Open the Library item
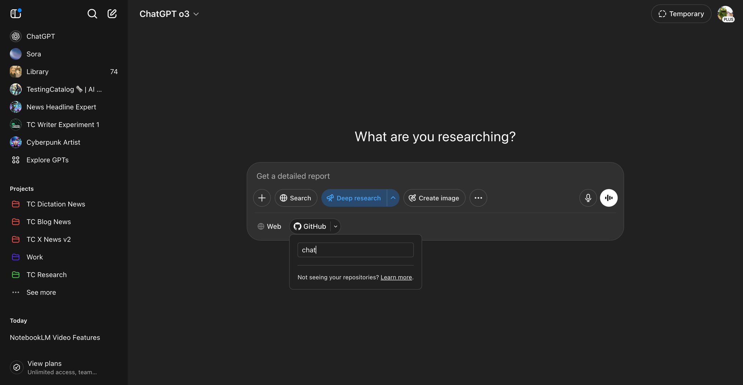Screen dimensions: 743x385 (x=64, y=72)
